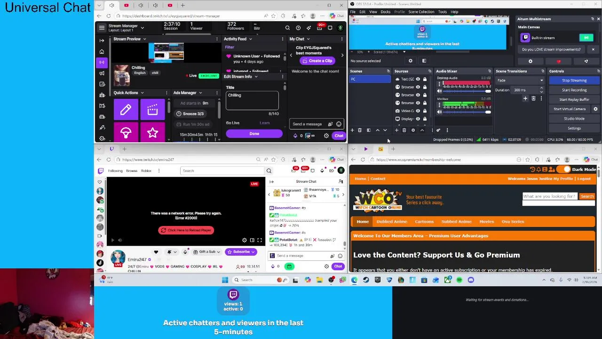Remove selected scene with the OBS trash icon
The width and height of the screenshot is (602, 339).
[360, 130]
